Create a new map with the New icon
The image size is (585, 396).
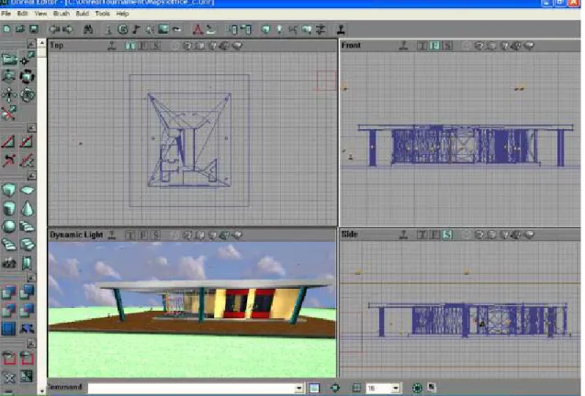(x=6, y=29)
